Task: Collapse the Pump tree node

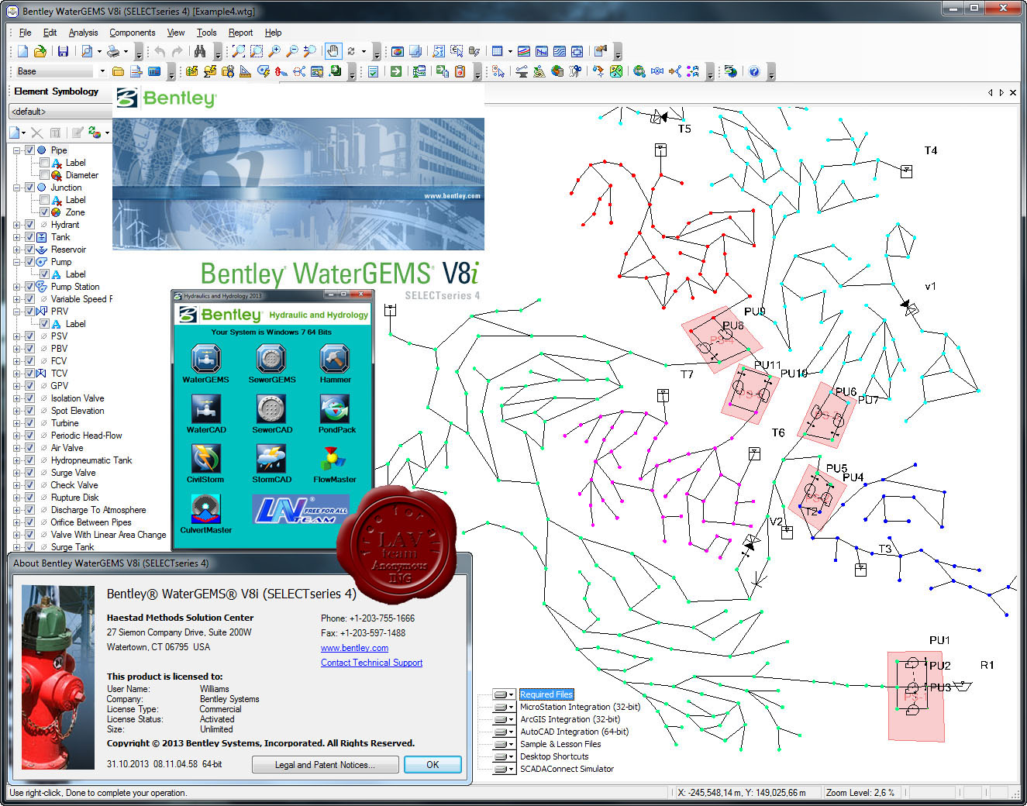Action: click(x=17, y=262)
